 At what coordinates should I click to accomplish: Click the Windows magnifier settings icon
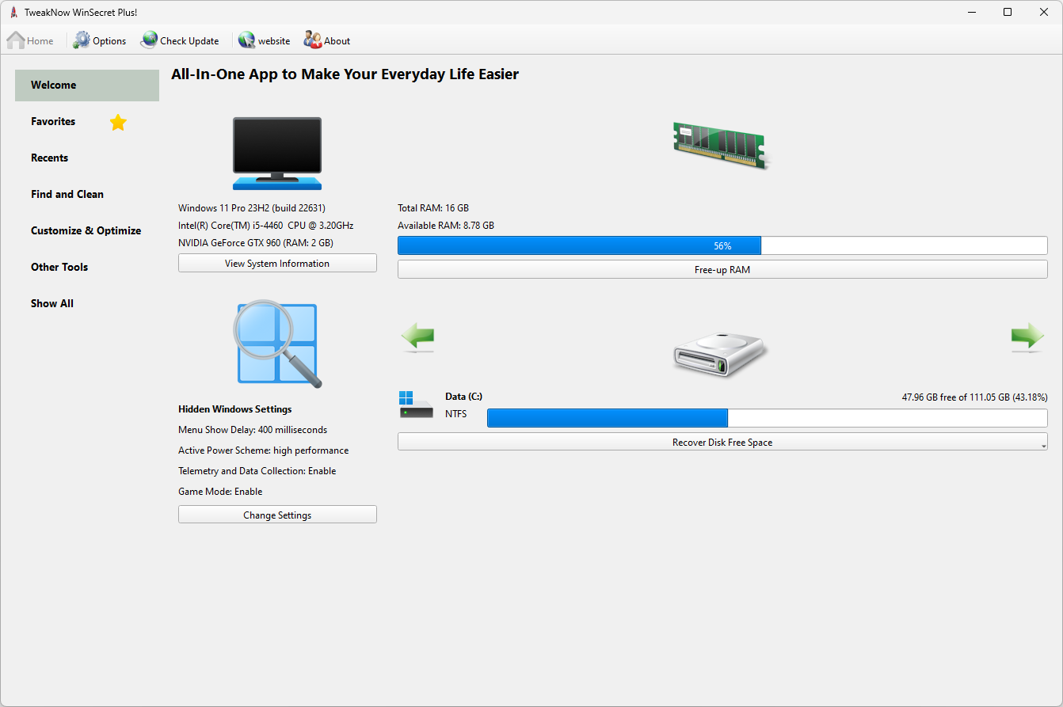click(x=277, y=344)
